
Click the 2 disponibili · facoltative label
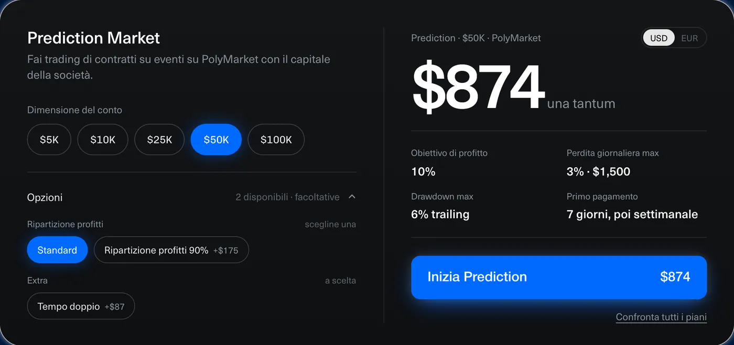tap(287, 197)
